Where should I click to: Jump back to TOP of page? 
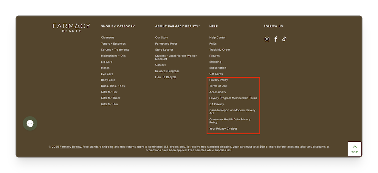(x=355, y=149)
